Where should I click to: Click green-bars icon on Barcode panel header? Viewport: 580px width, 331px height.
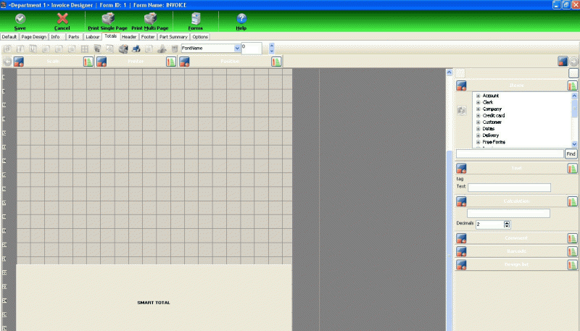(x=572, y=251)
